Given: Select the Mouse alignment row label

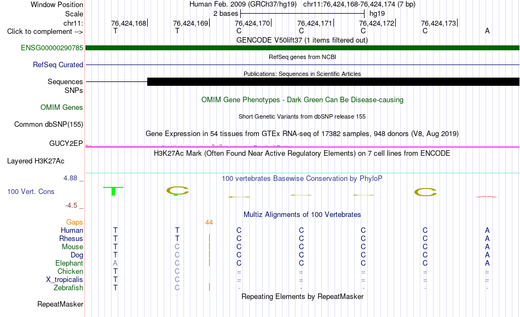Looking at the screenshot, I should pos(72,247).
